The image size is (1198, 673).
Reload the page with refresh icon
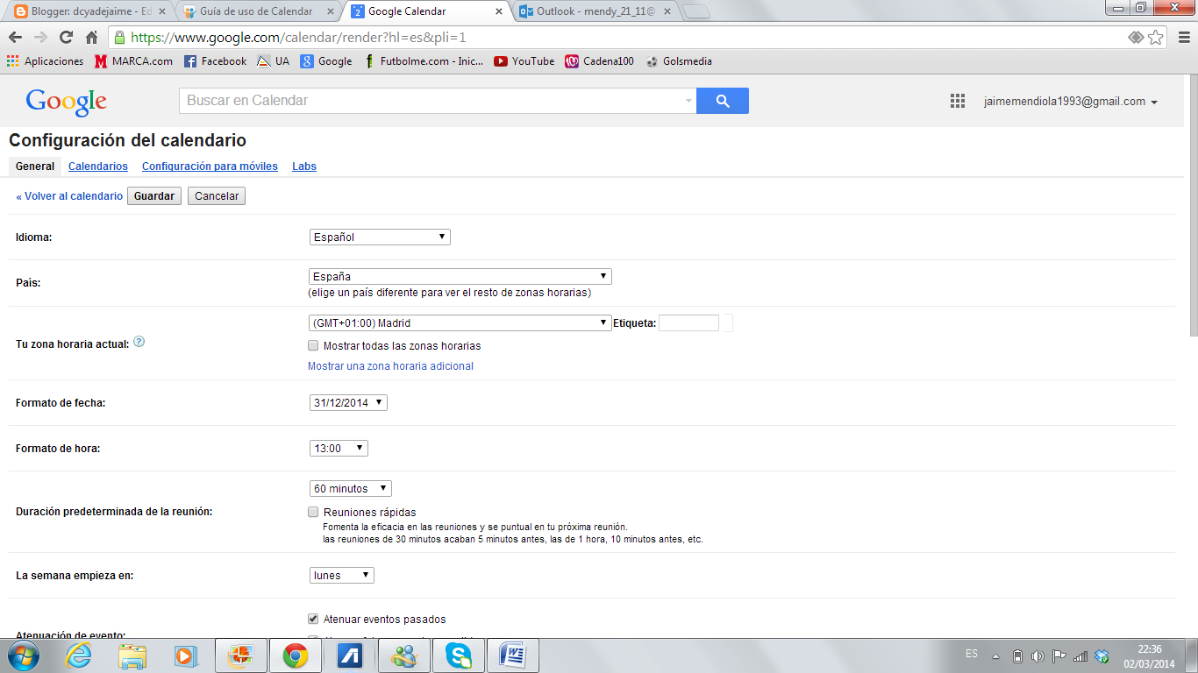(66, 38)
